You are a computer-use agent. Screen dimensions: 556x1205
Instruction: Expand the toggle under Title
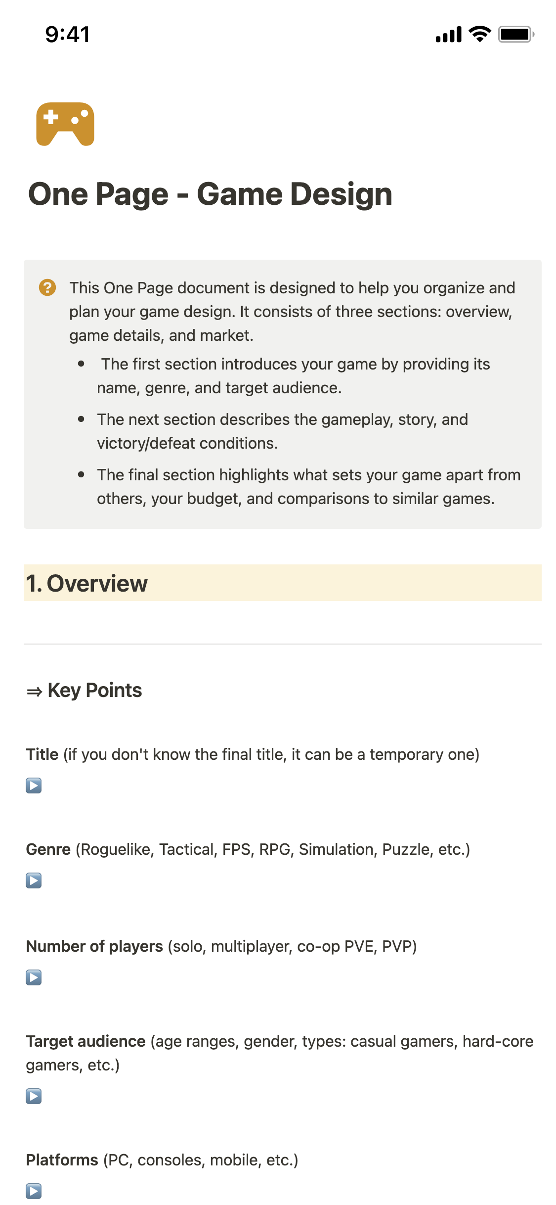click(x=34, y=786)
